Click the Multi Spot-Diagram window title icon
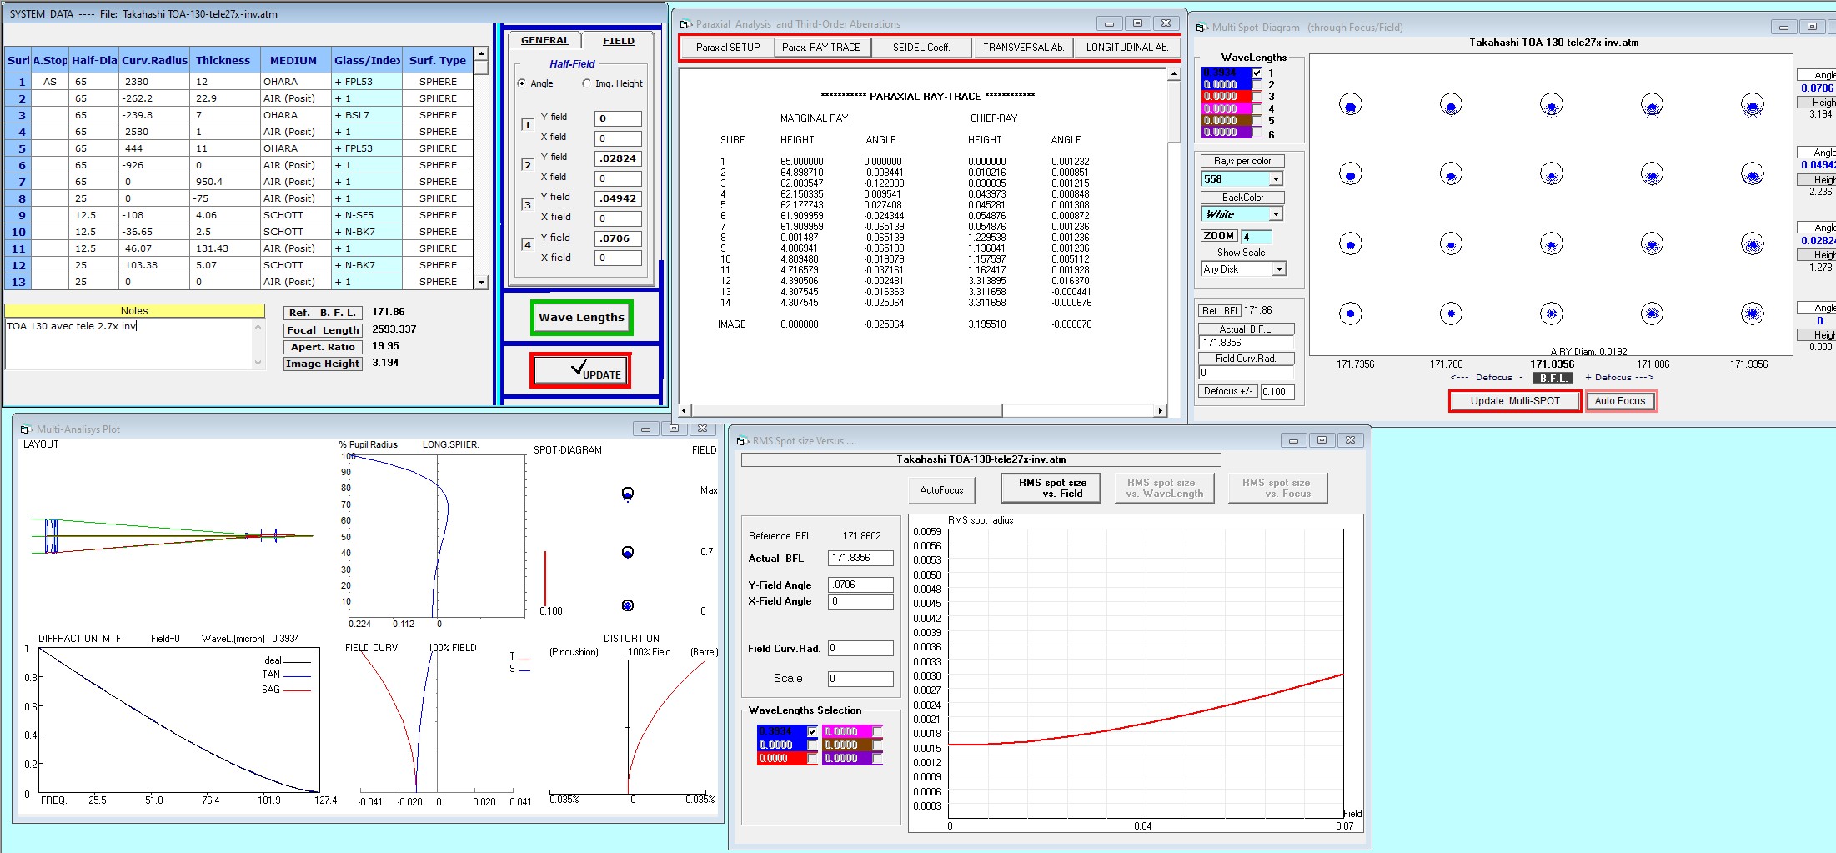This screenshot has width=1836, height=853. pyautogui.click(x=1201, y=28)
